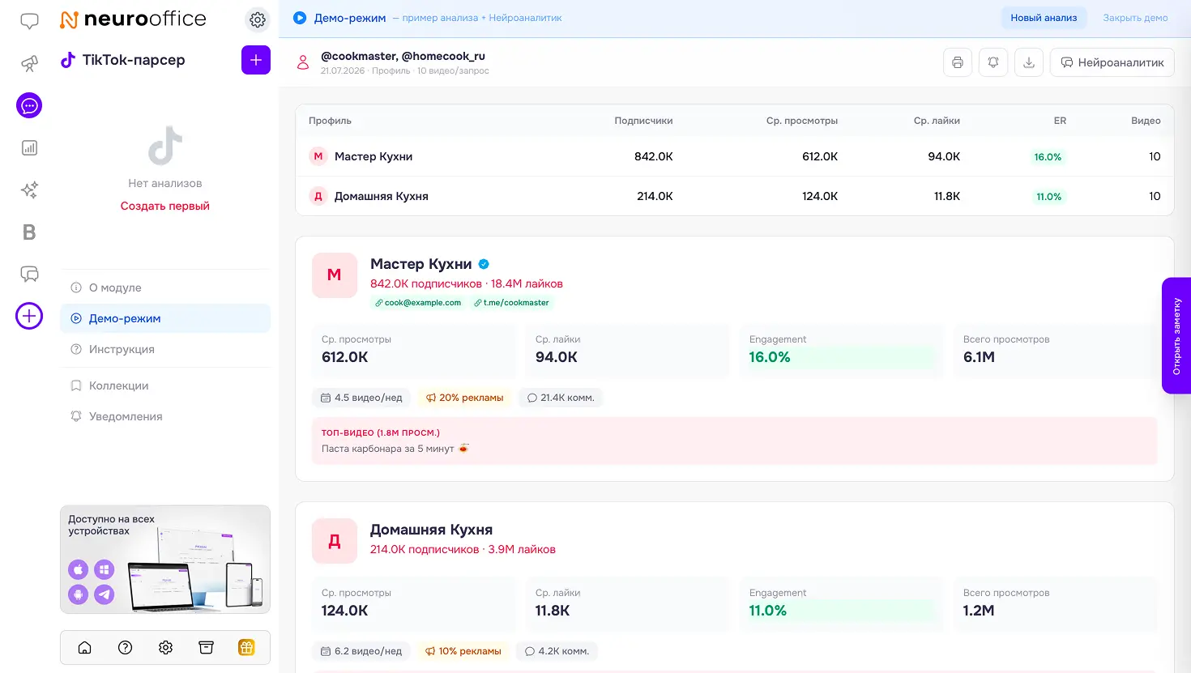Open TikTok-parser settings gear
Image resolution: width=1191 pixels, height=673 pixels.
pyautogui.click(x=258, y=19)
